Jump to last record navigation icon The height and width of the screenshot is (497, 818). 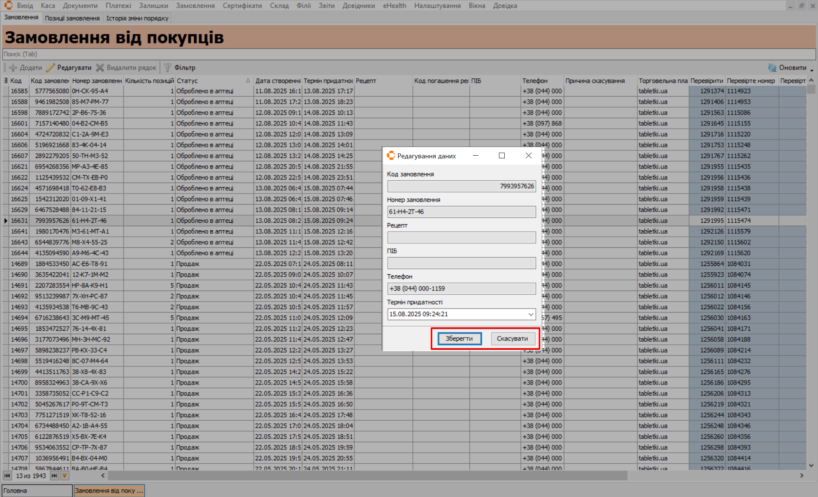[x=54, y=476]
